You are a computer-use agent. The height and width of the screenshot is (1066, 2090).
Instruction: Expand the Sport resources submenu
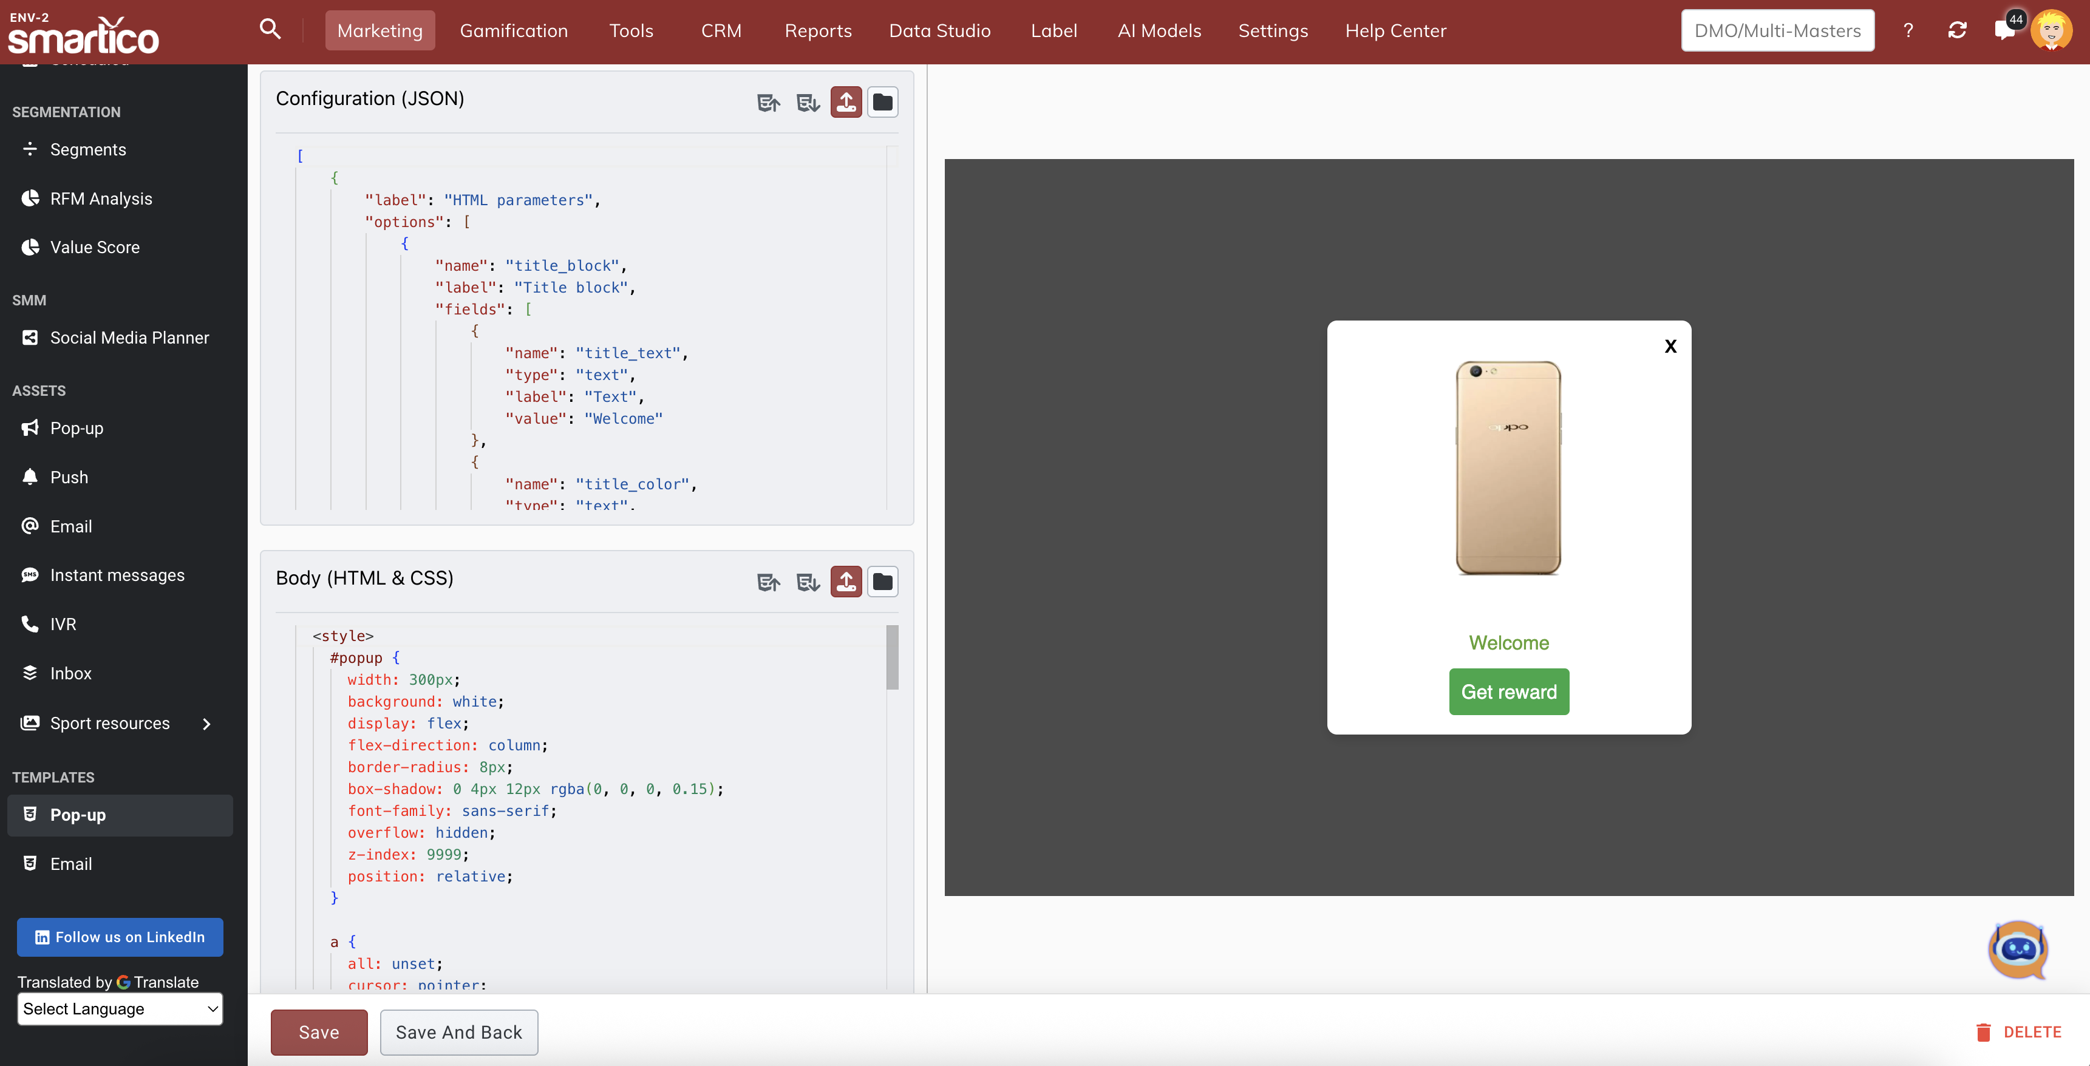206,724
